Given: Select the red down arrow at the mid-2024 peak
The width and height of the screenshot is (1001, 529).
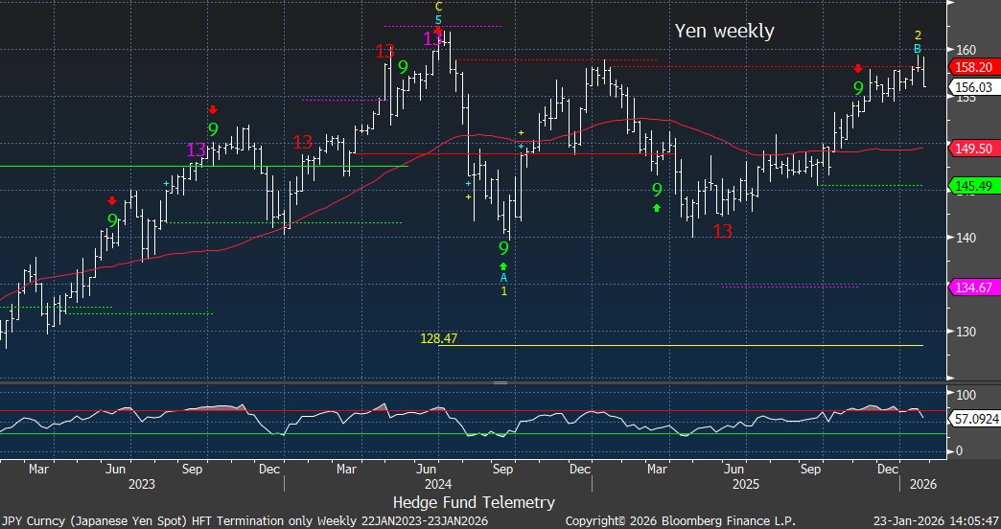Looking at the screenshot, I should pyautogui.click(x=438, y=31).
